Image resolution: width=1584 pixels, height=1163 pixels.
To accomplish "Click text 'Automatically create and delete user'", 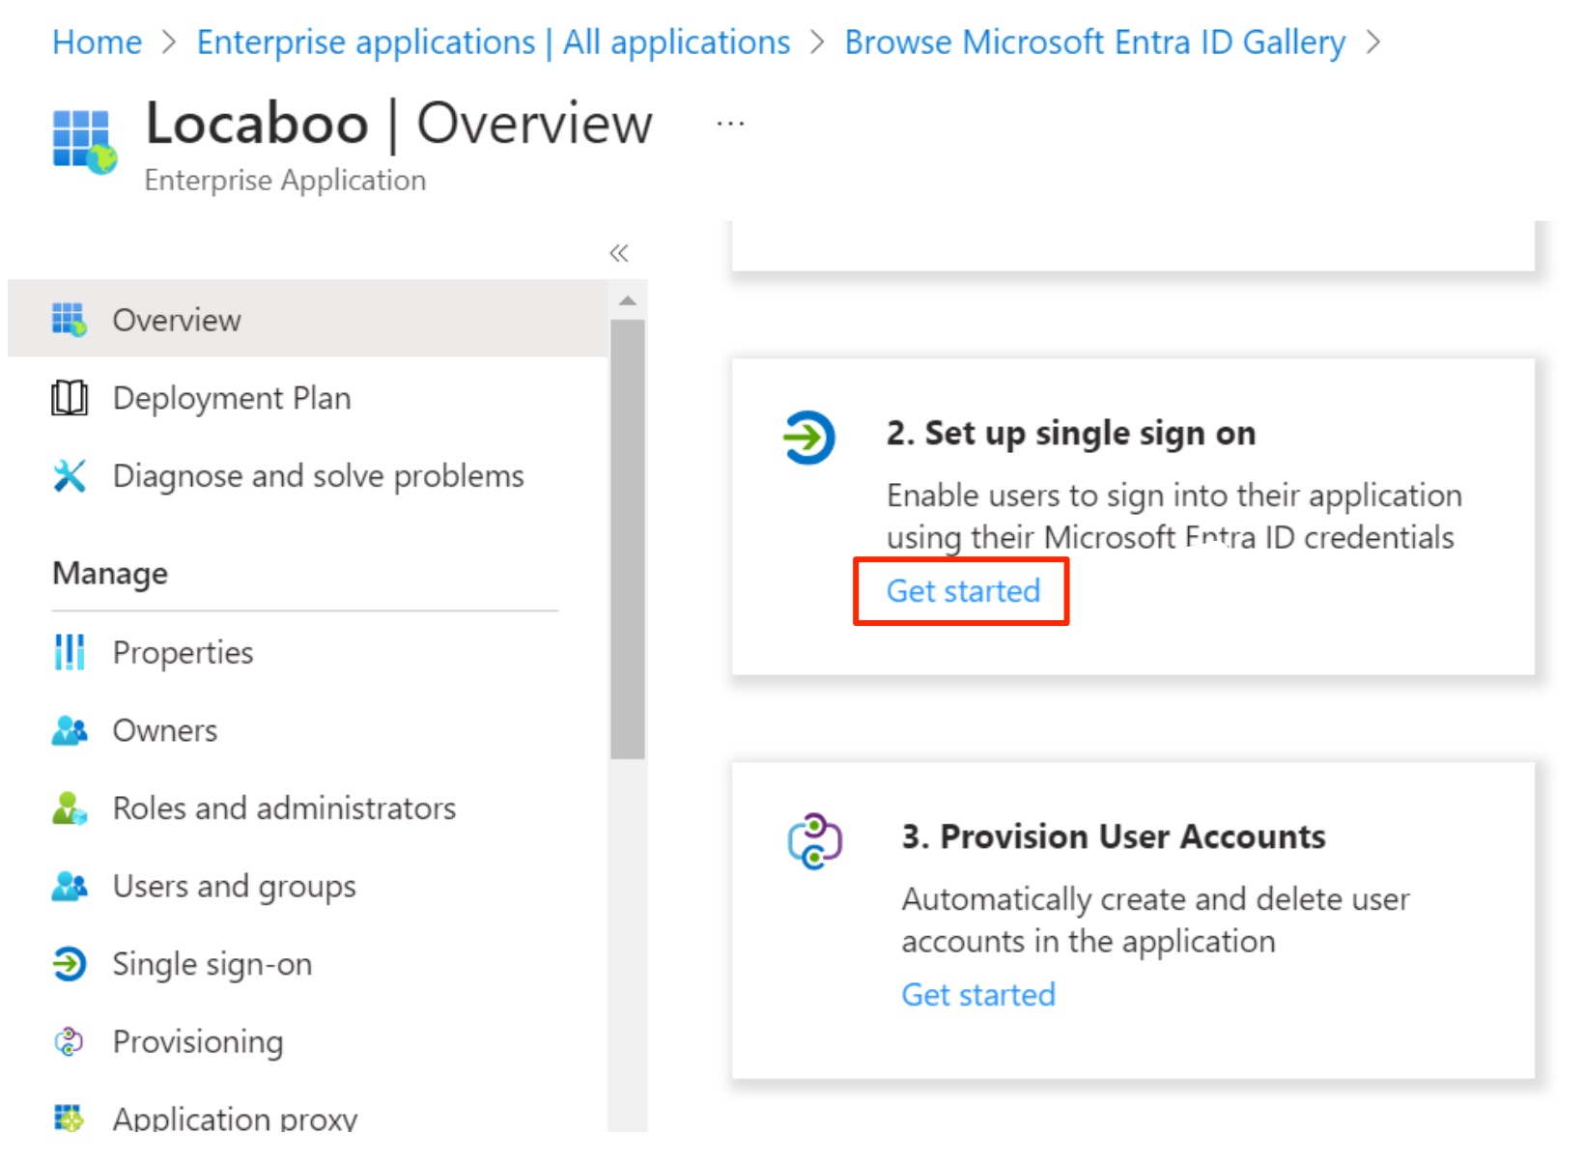I will [x=1156, y=899].
